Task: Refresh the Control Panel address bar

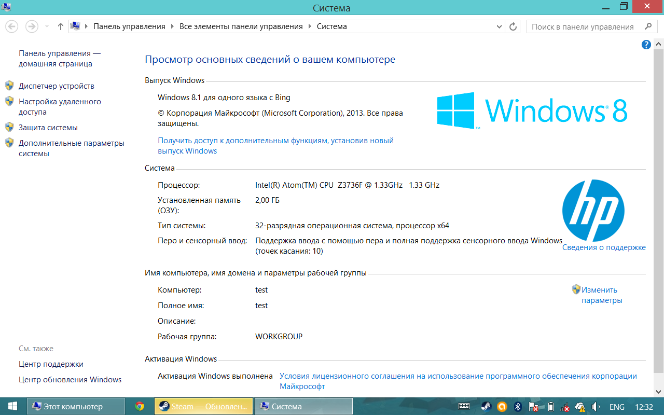Action: click(x=513, y=26)
